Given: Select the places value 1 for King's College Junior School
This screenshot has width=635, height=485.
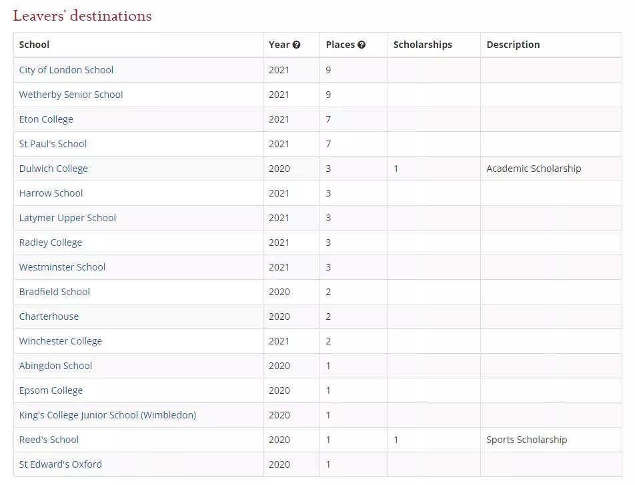Looking at the screenshot, I should (x=328, y=416).
